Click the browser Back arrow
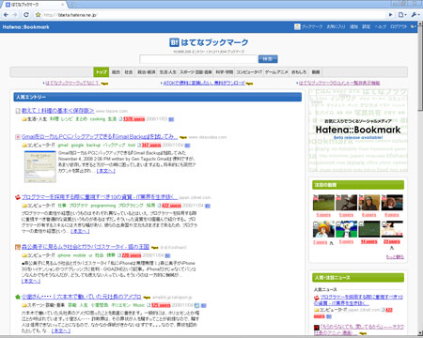Image resolution: width=423 pixels, height=338 pixels. 6,15
